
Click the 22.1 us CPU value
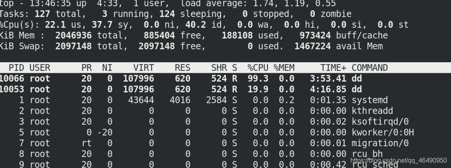point(55,25)
